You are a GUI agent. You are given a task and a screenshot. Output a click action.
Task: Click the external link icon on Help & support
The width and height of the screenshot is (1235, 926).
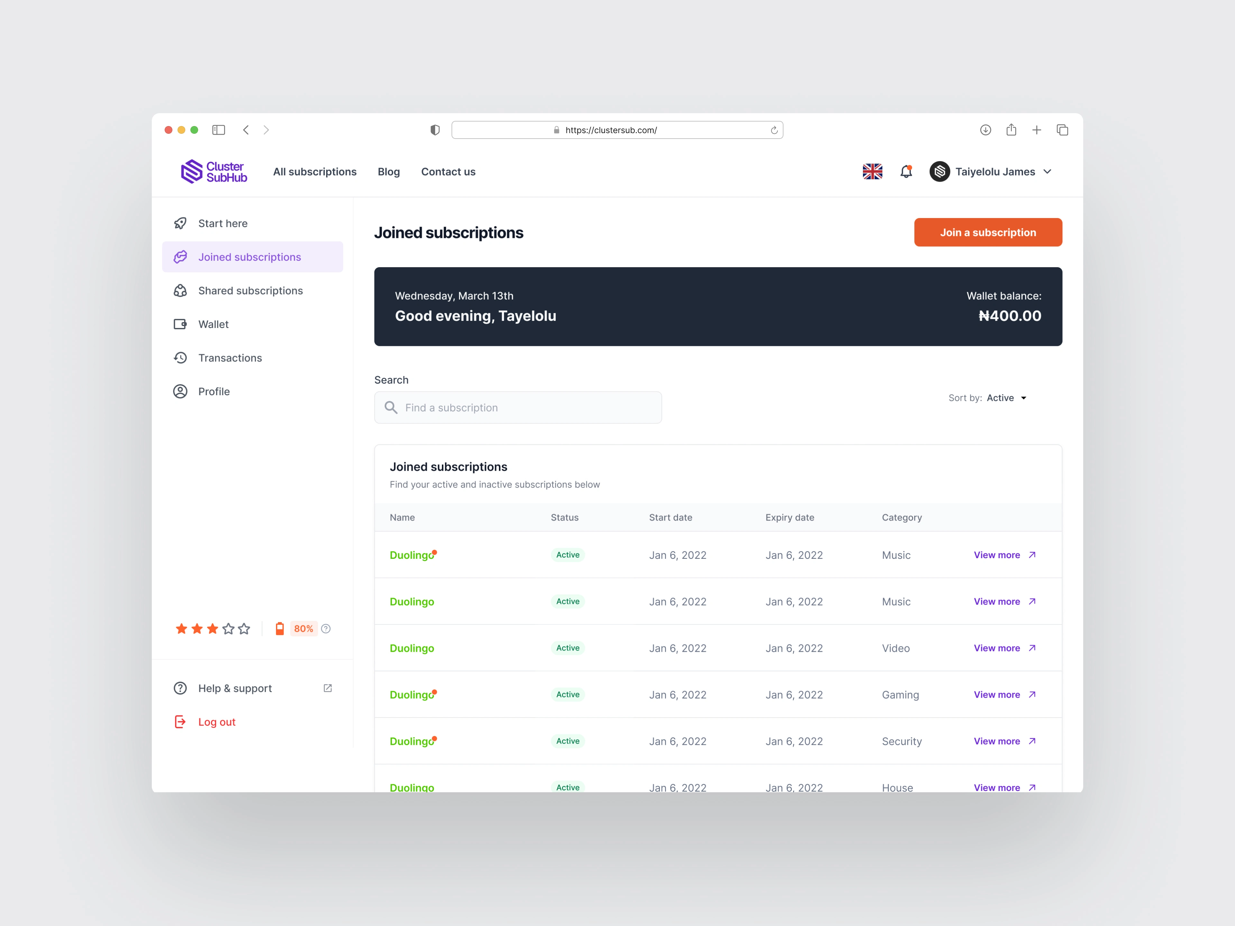tap(328, 688)
